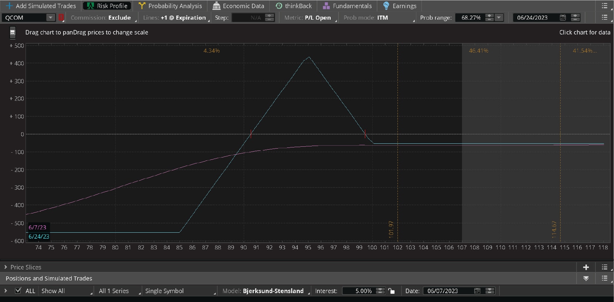Open calendar picker next to 06/24/2023
614x302 pixels.
point(562,17)
